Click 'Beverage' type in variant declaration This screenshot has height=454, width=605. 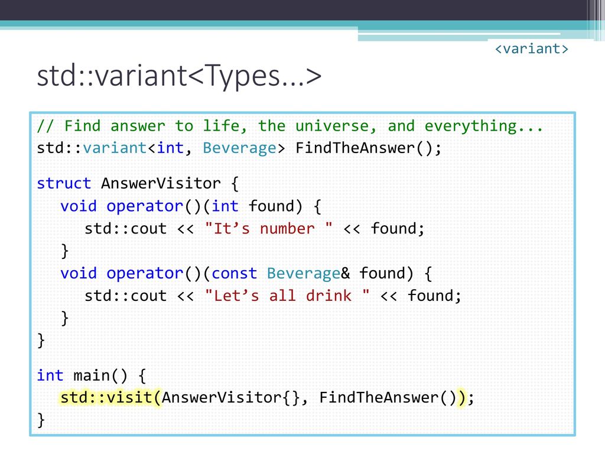click(240, 148)
